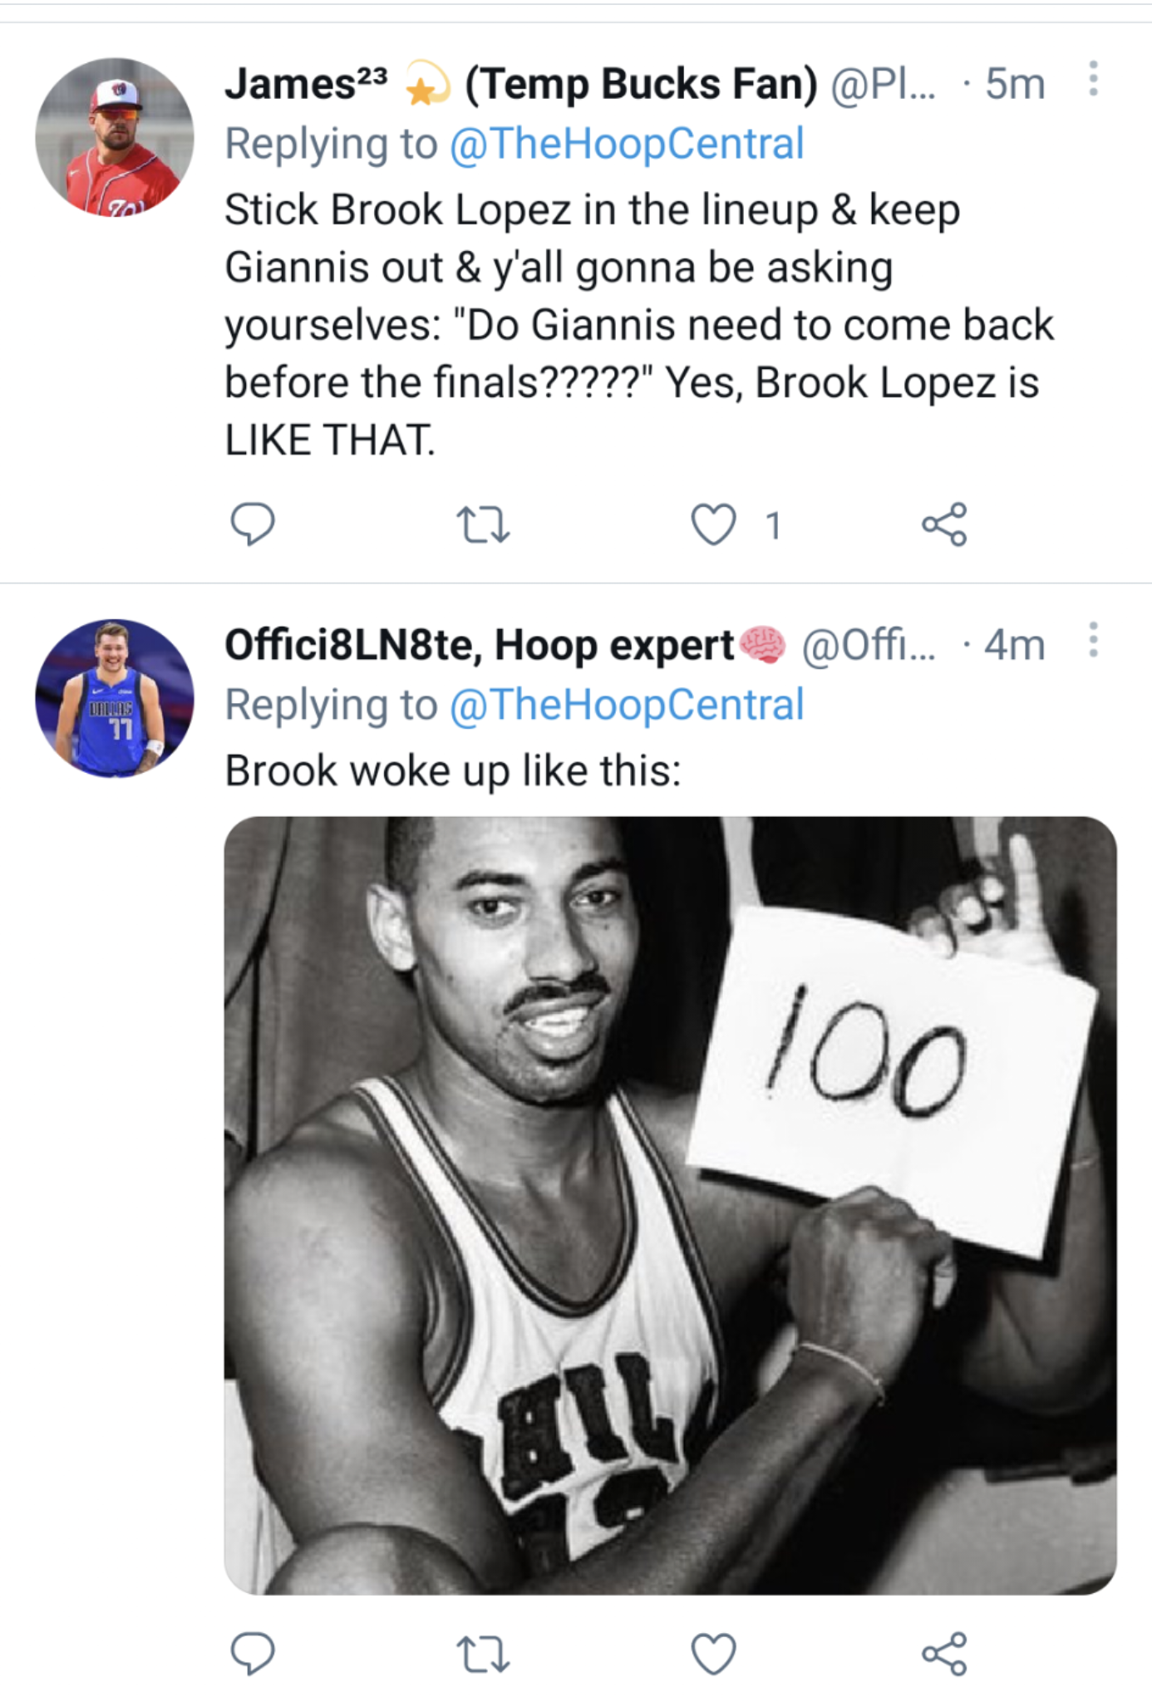Image resolution: width=1152 pixels, height=1702 pixels.
Task: Retweet the 'Brook woke up' tweet
Action: pos(483,1653)
